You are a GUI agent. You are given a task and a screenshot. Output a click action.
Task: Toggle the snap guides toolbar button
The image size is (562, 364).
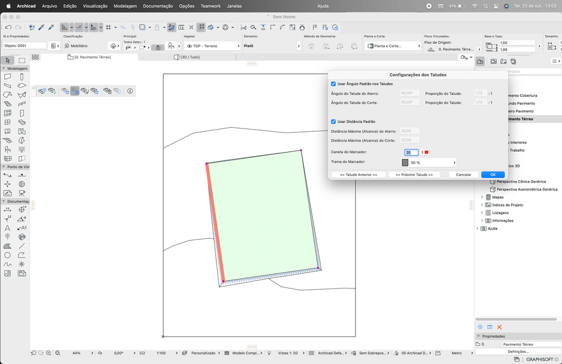coord(79,27)
